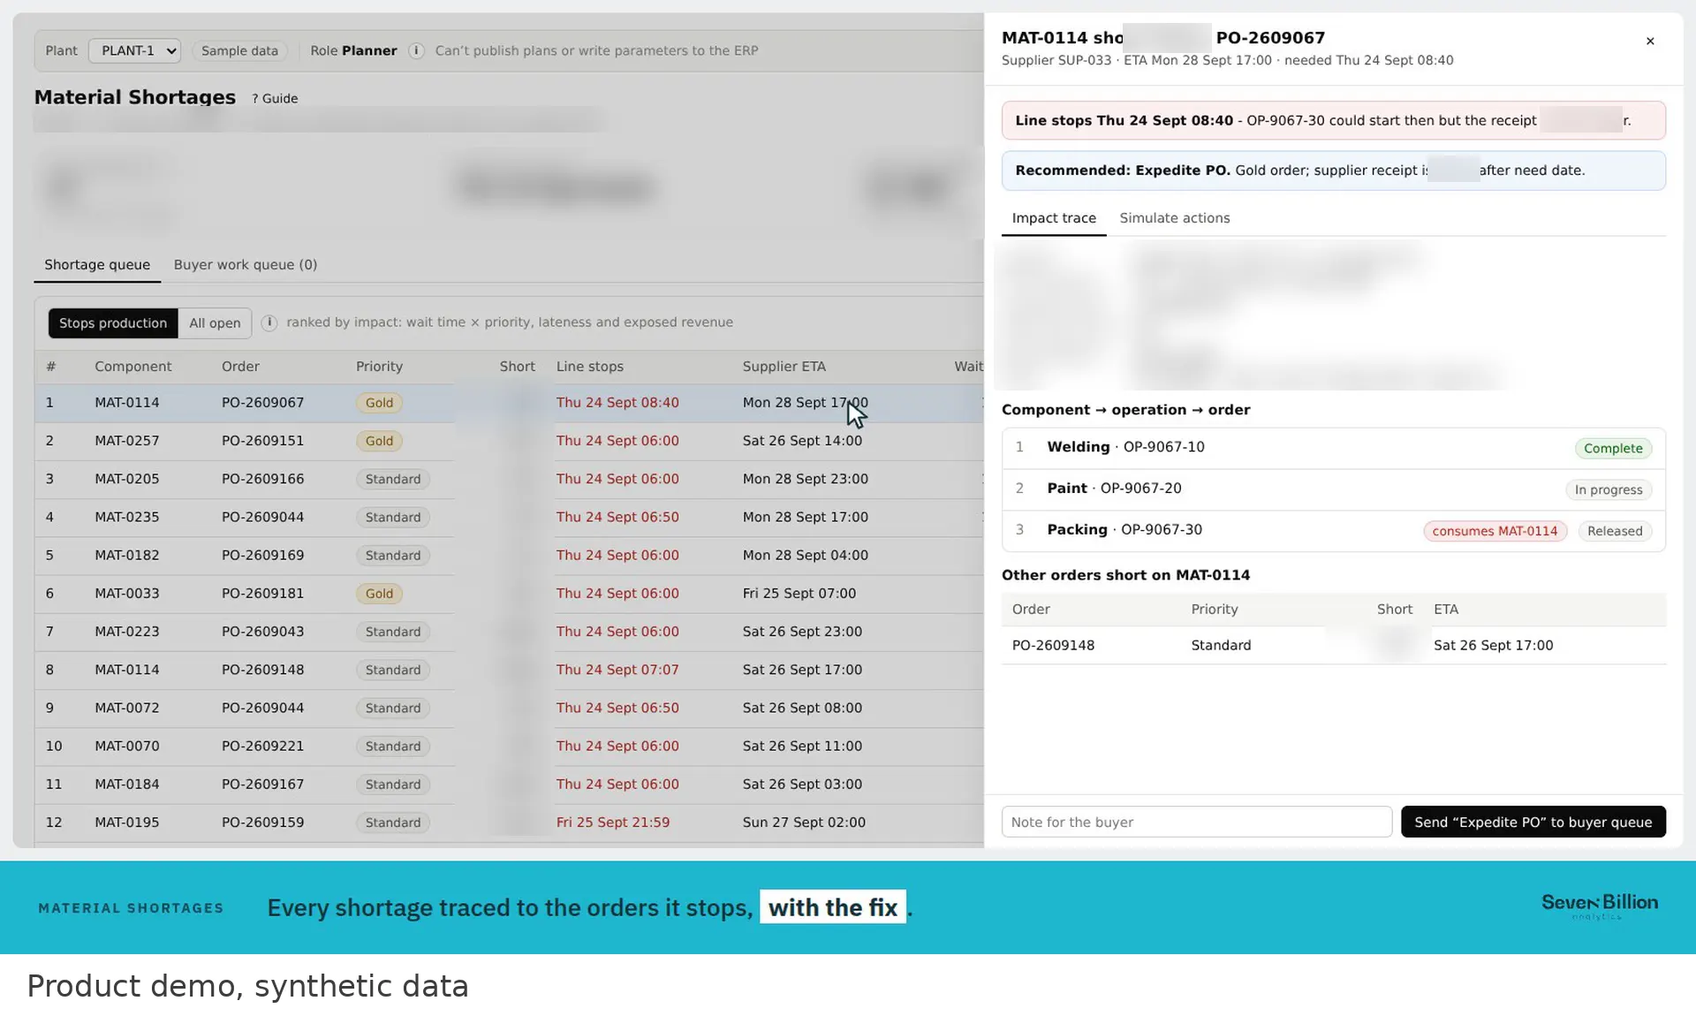
Task: Open the Guide help link
Action: 275,98
